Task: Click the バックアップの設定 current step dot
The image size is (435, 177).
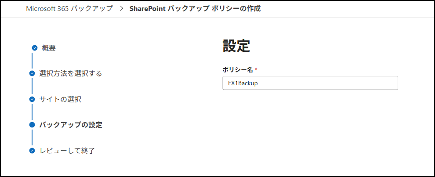Action: pos(32,125)
